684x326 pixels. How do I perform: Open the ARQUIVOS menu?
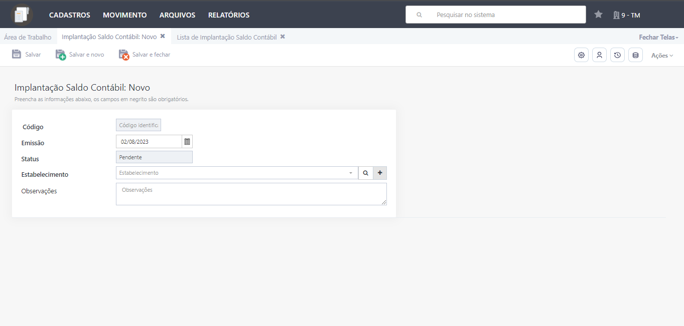(x=178, y=15)
